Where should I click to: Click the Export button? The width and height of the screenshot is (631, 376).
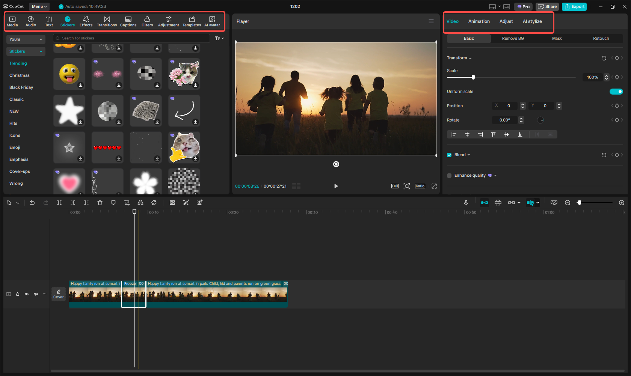574,6
